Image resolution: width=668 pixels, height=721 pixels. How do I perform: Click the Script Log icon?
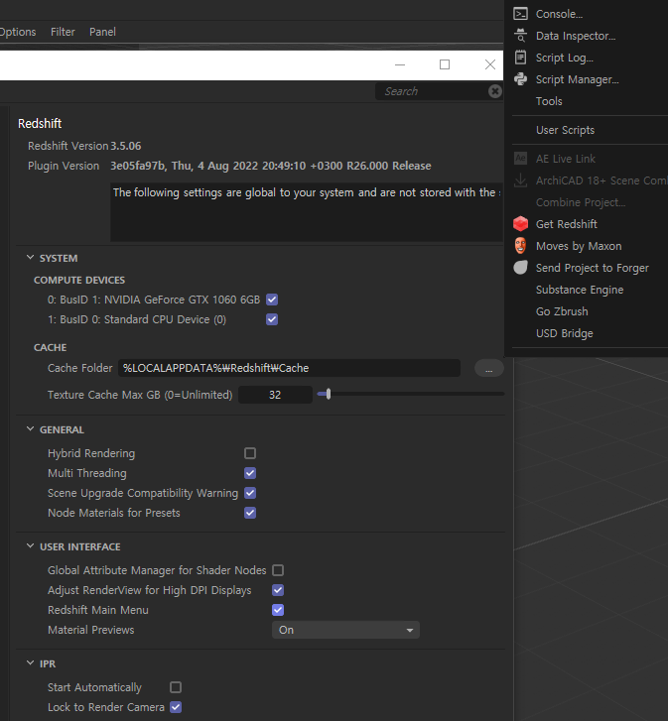520,58
